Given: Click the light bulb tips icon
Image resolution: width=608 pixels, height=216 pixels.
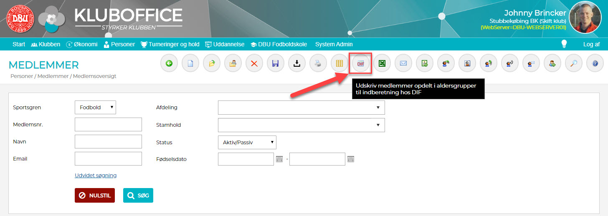Looking at the screenshot, I should pyautogui.click(x=564, y=44).
